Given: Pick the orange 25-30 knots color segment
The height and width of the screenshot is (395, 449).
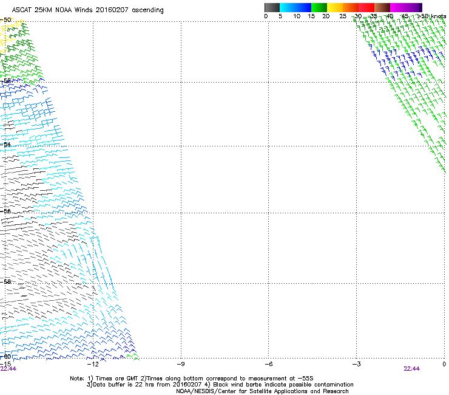Looking at the screenshot, I should coord(351,7).
